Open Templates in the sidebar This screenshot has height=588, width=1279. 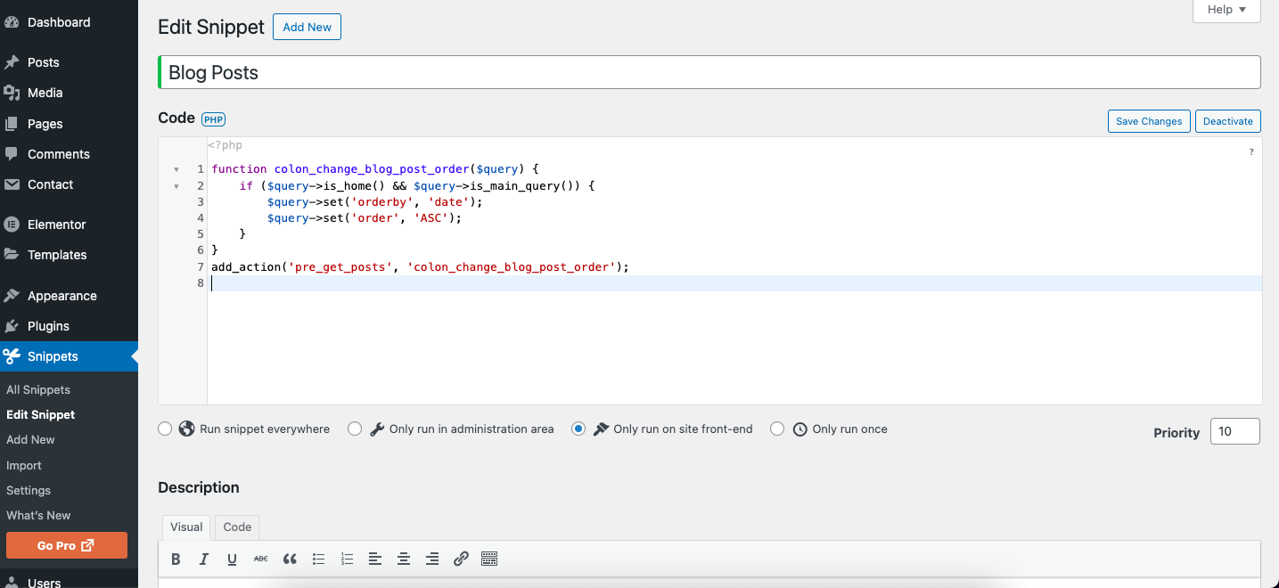click(x=57, y=255)
